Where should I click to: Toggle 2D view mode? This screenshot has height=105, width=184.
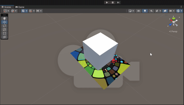138,11
